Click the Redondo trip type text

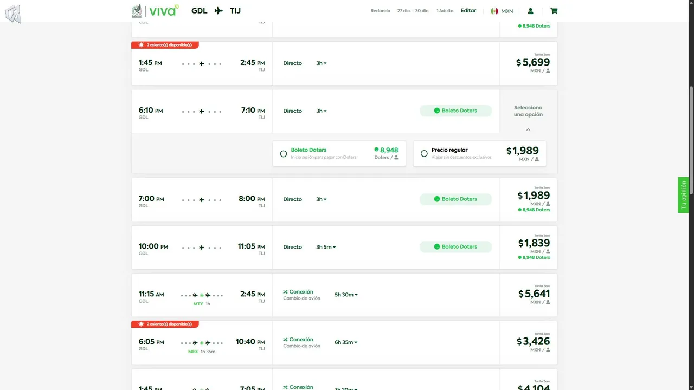click(381, 11)
